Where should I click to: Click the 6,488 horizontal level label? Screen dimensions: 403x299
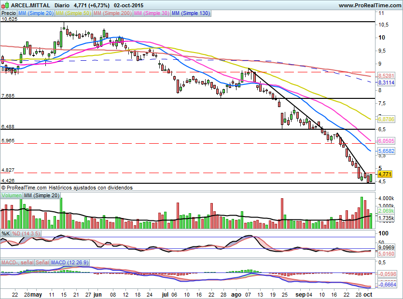click(x=8, y=127)
